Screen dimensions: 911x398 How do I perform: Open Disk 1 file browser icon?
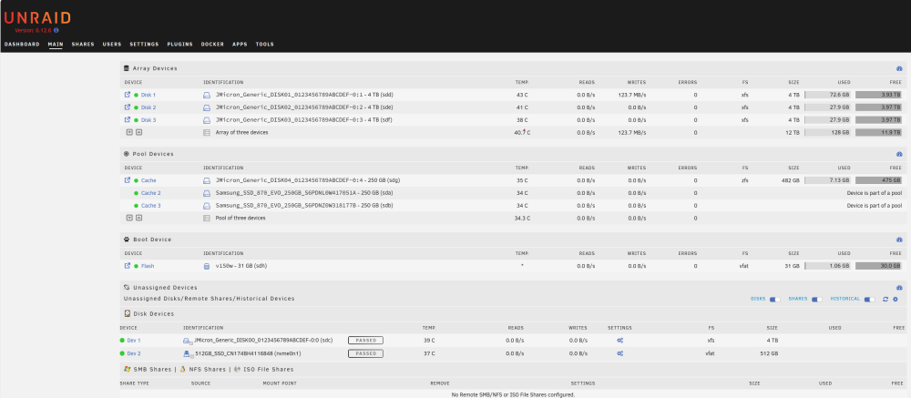128,94
